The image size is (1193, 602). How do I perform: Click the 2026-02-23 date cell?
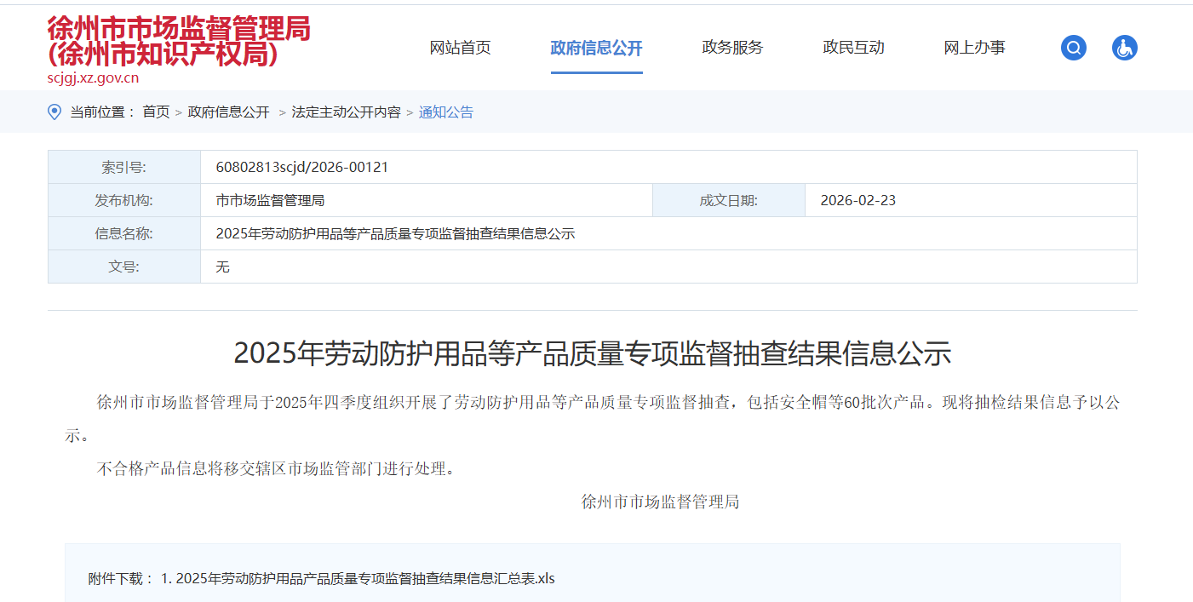coord(857,200)
